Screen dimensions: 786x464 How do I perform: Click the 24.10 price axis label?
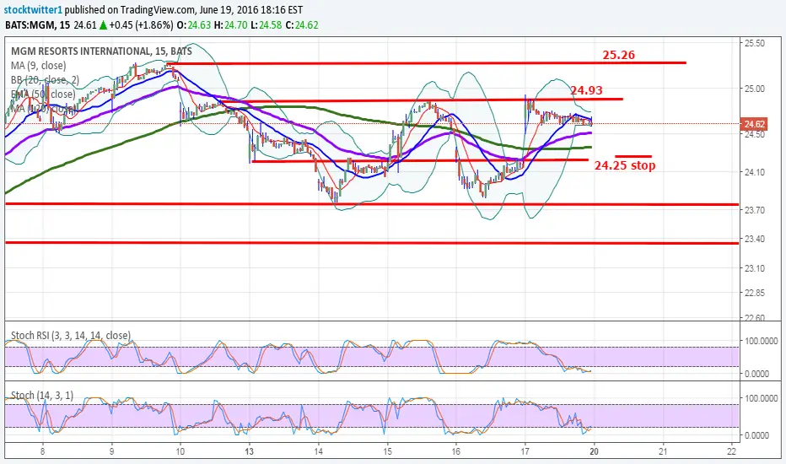755,172
